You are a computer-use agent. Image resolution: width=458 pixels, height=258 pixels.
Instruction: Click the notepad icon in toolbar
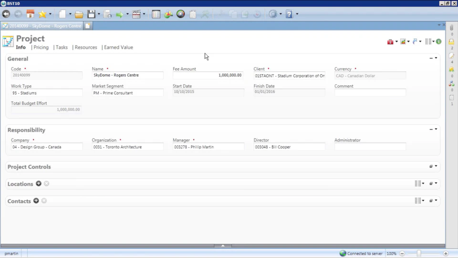[193, 14]
